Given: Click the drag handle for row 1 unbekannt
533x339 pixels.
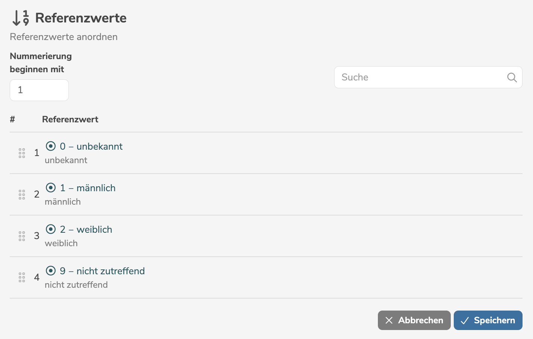Looking at the screenshot, I should 22,153.
